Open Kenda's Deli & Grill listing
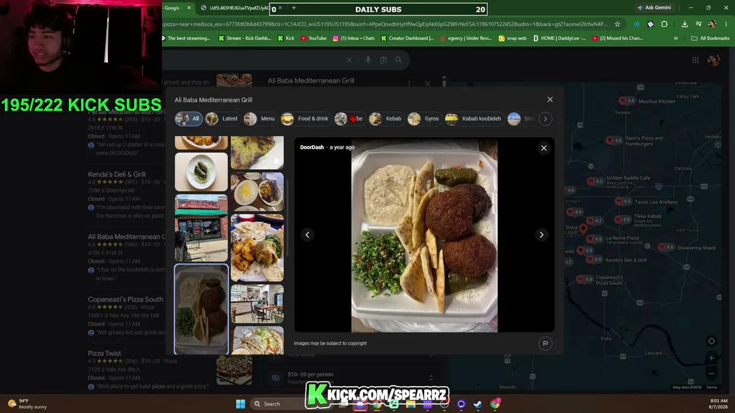This screenshot has width=735, height=413. [117, 174]
